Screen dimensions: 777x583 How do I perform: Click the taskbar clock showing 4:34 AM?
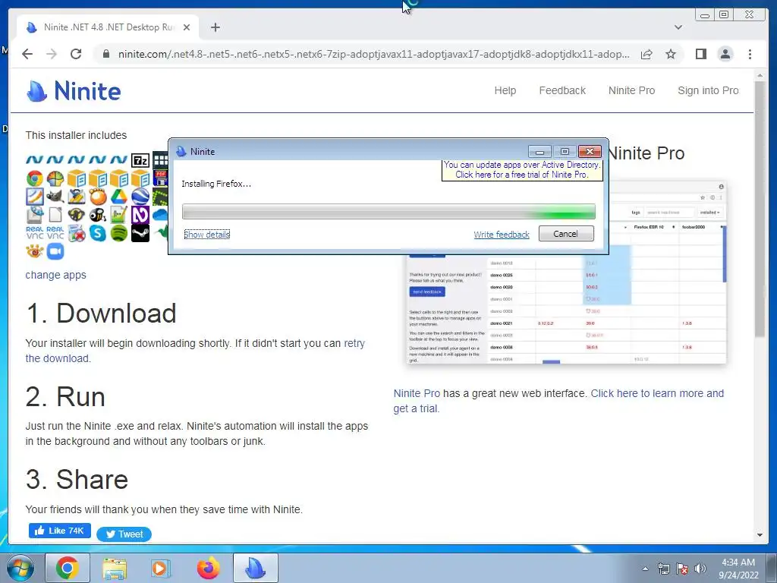click(x=738, y=569)
